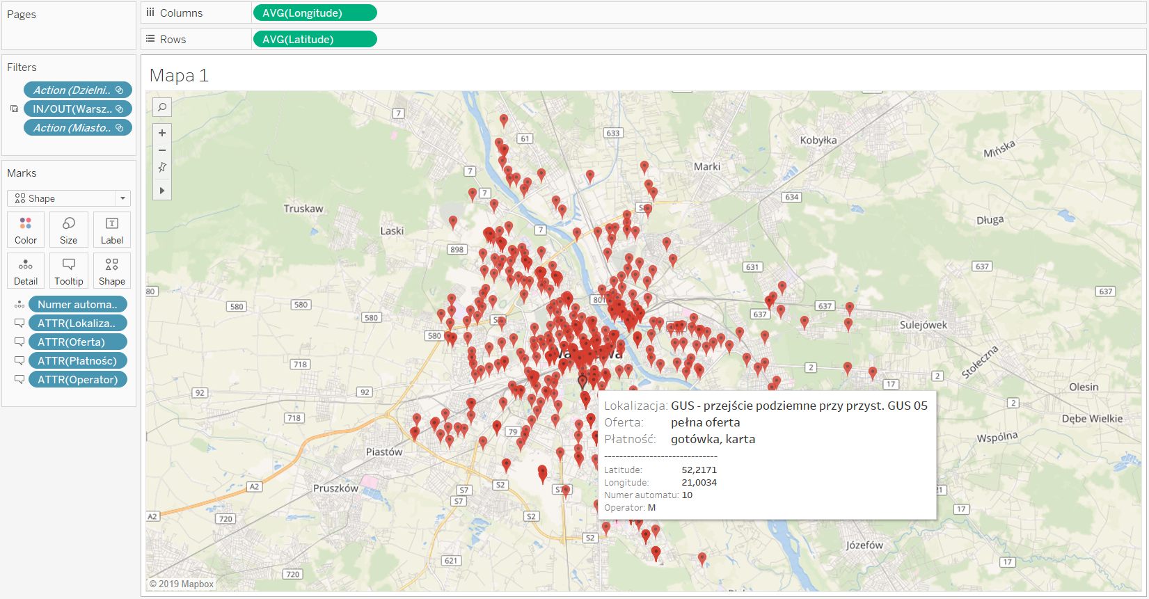Open the Color marks card
This screenshot has width=1149, height=599.
pos(26,230)
